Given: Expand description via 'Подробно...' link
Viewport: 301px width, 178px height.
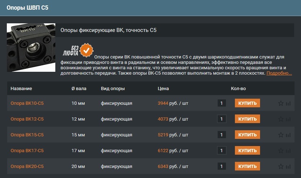Looking at the screenshot, I should pyautogui.click(x=279, y=73).
